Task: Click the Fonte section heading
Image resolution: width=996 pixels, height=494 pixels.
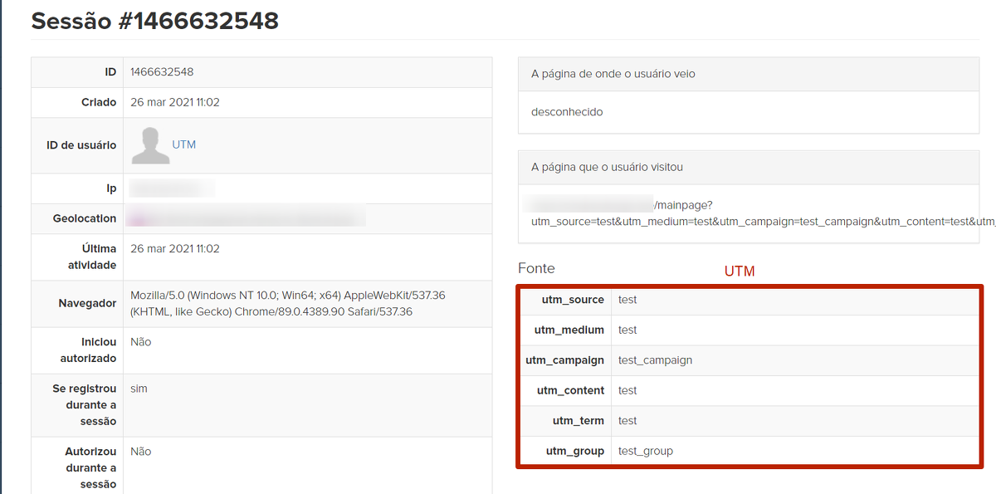Action: [536, 268]
